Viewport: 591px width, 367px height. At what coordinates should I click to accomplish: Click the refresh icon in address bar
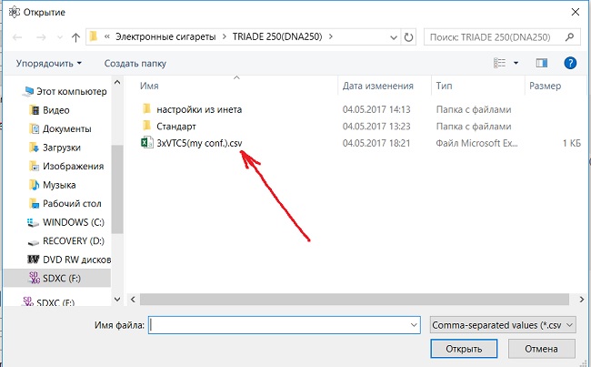pyautogui.click(x=409, y=37)
